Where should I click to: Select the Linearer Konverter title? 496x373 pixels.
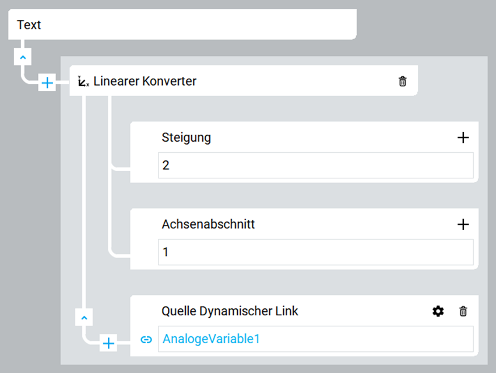145,82
